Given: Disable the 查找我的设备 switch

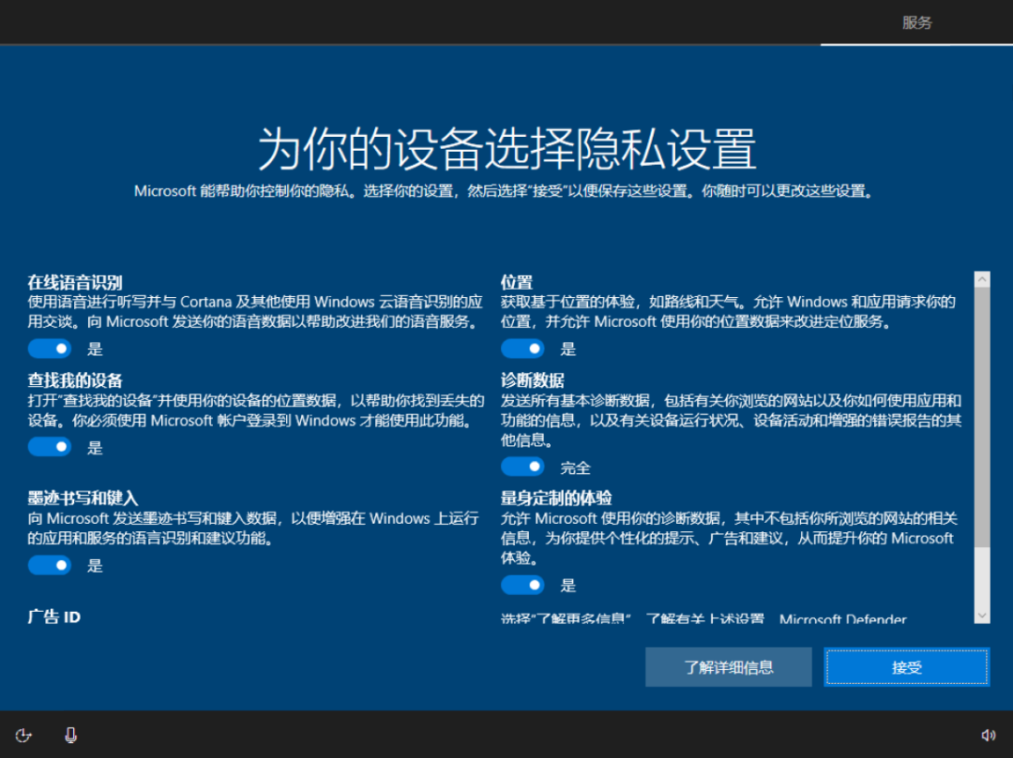Looking at the screenshot, I should coord(49,447).
